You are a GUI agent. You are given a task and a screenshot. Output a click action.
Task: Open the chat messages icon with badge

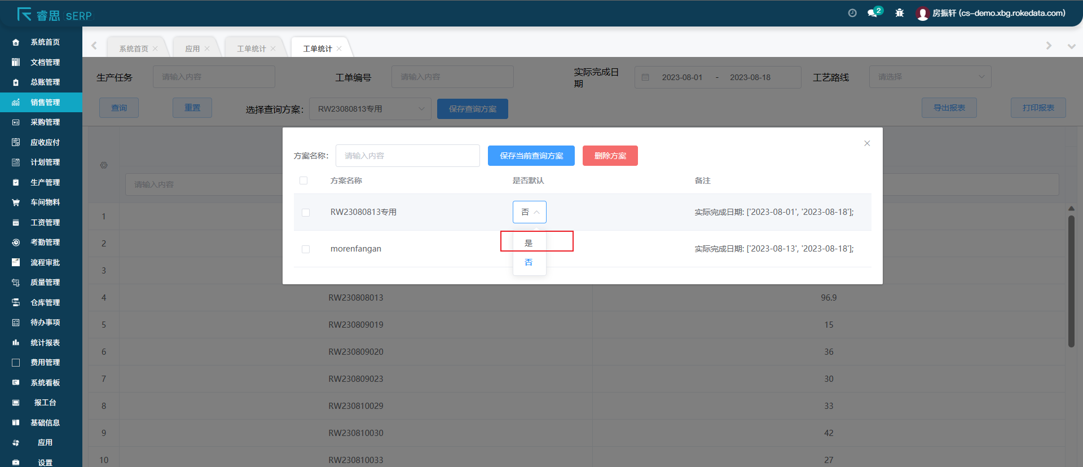pos(873,13)
